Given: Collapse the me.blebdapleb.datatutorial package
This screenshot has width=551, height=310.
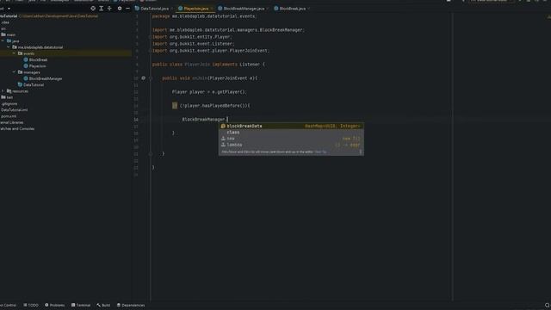Looking at the screenshot, I should (x=9, y=47).
